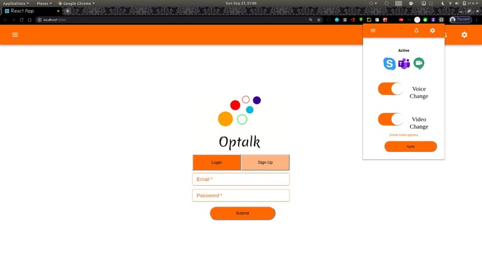
Task: Select the Skype icon under Active
Action: pos(389,63)
